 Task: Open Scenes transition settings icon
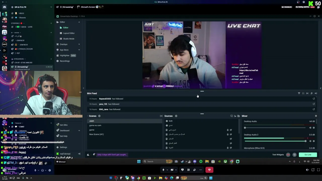coord(161,116)
